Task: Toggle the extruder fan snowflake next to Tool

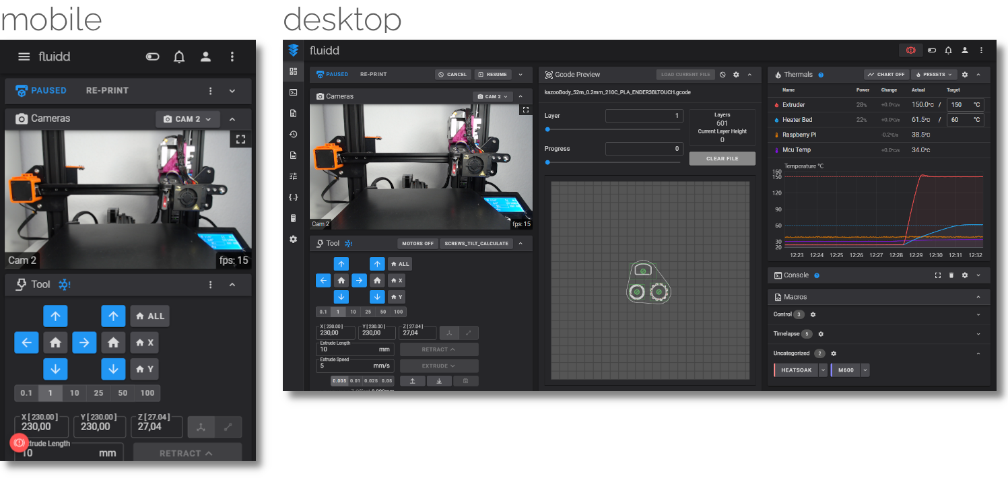Action: (347, 243)
